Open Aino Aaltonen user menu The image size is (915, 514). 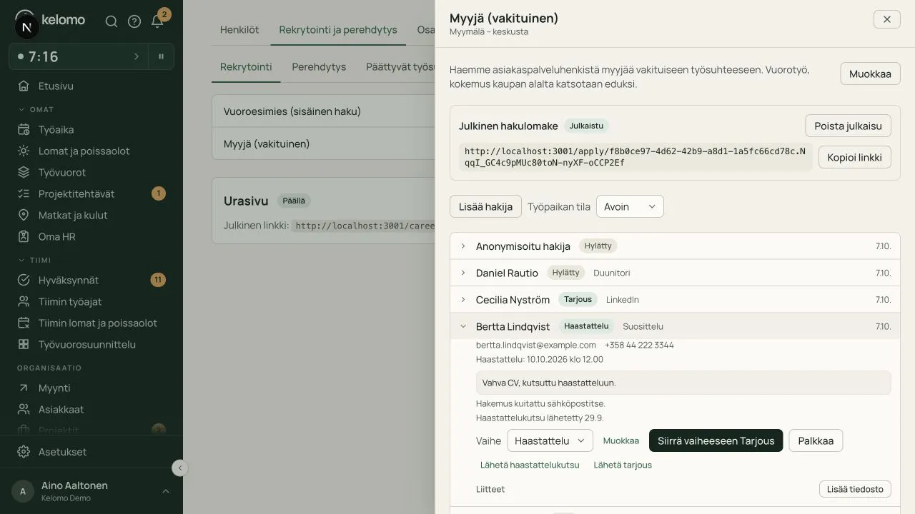pos(91,491)
